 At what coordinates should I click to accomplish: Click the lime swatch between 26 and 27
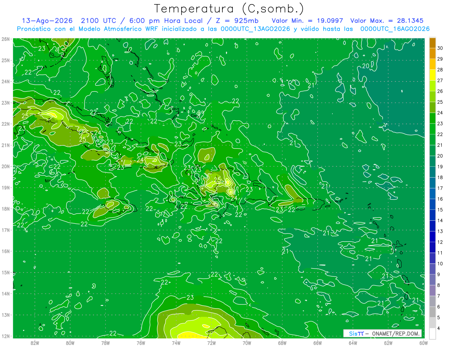click(x=432, y=86)
